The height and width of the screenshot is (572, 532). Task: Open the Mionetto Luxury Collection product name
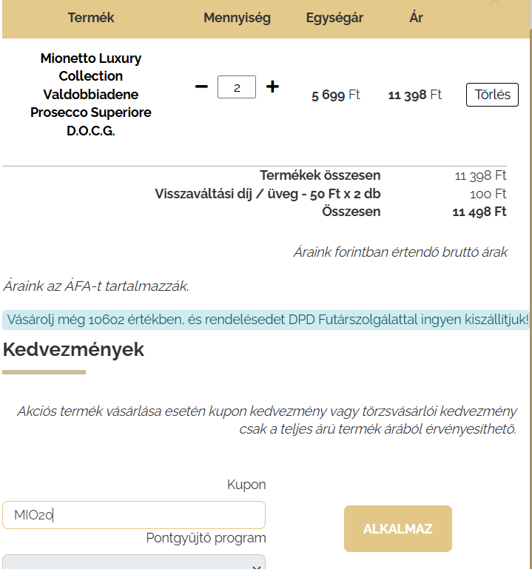91,95
